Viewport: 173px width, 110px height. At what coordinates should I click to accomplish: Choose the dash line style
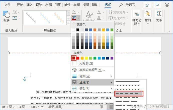point(129,93)
